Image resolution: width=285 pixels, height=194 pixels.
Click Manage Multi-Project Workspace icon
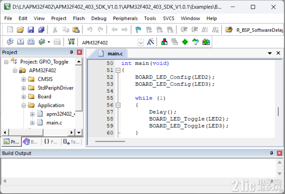(x=174, y=42)
